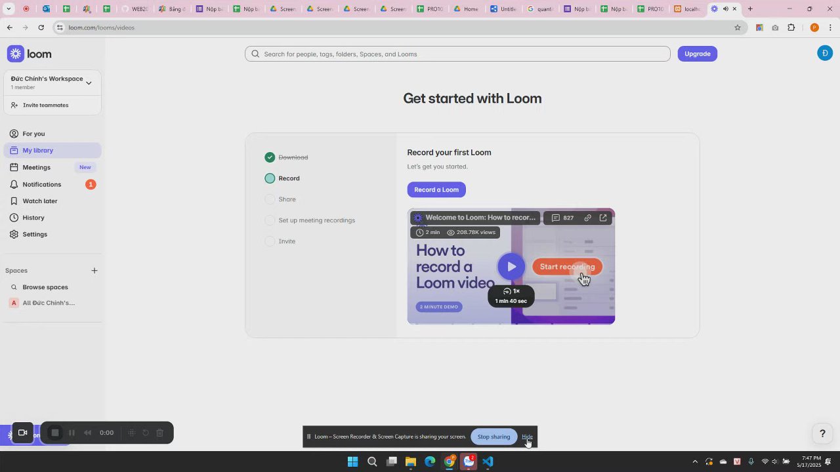Restart the Loom recording

click(x=146, y=433)
